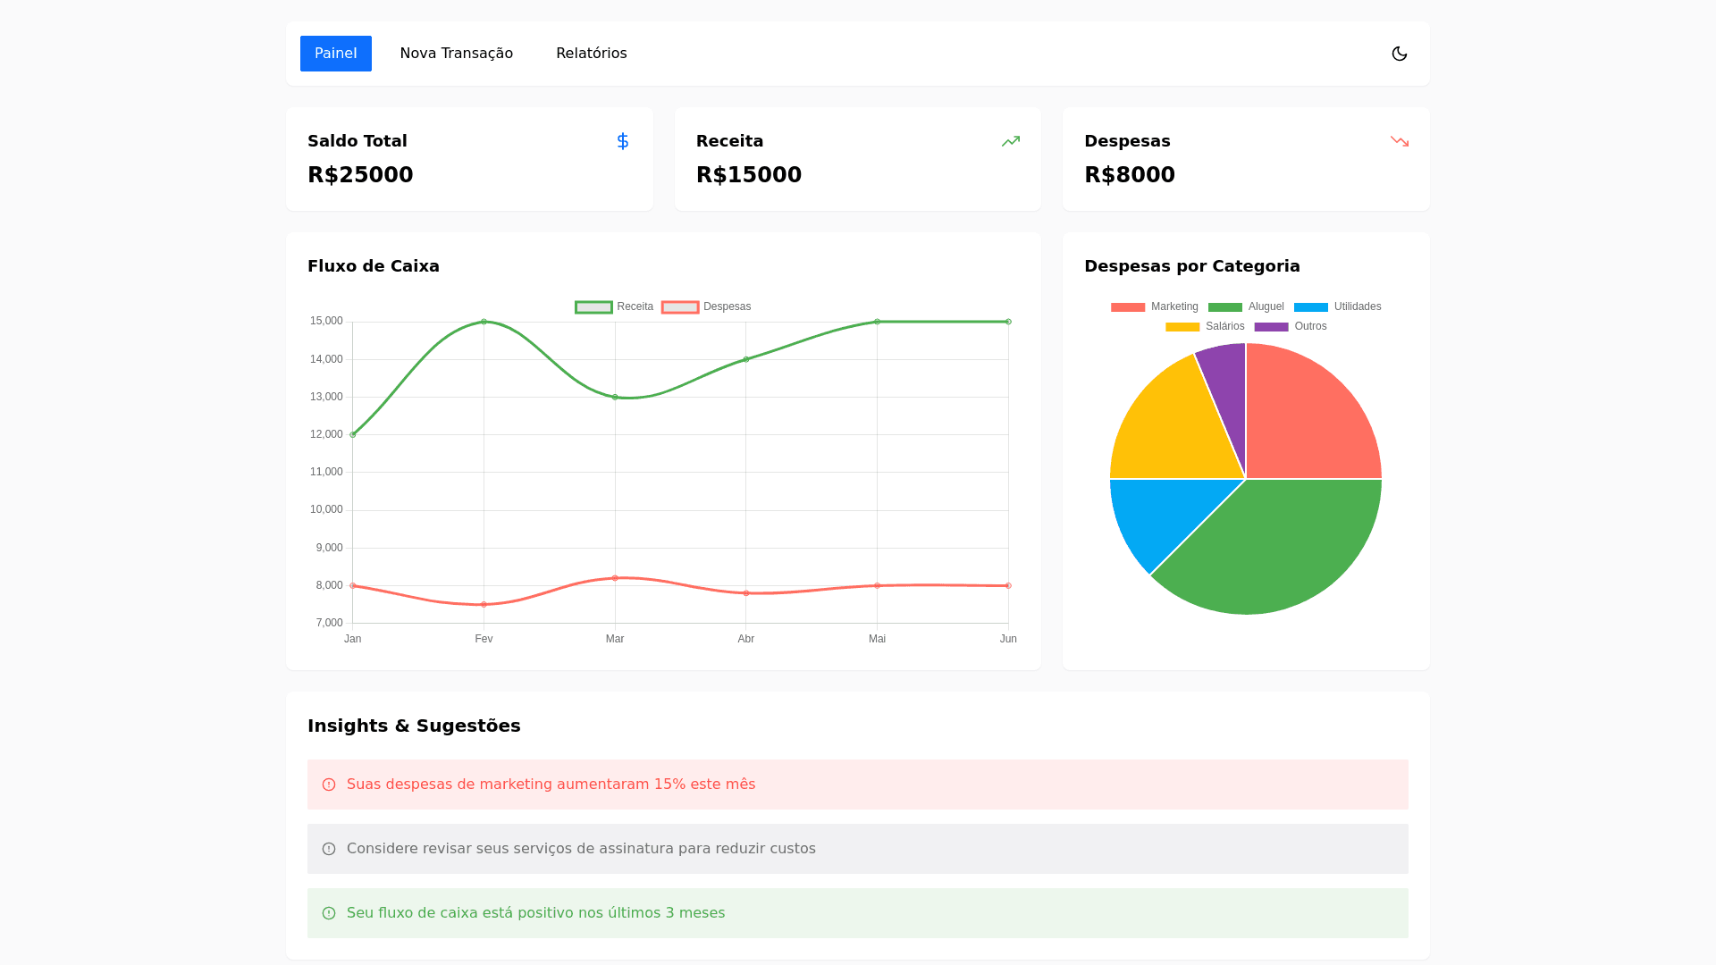The width and height of the screenshot is (1716, 965).
Task: Switch to Nova Transação tab
Action: click(456, 54)
